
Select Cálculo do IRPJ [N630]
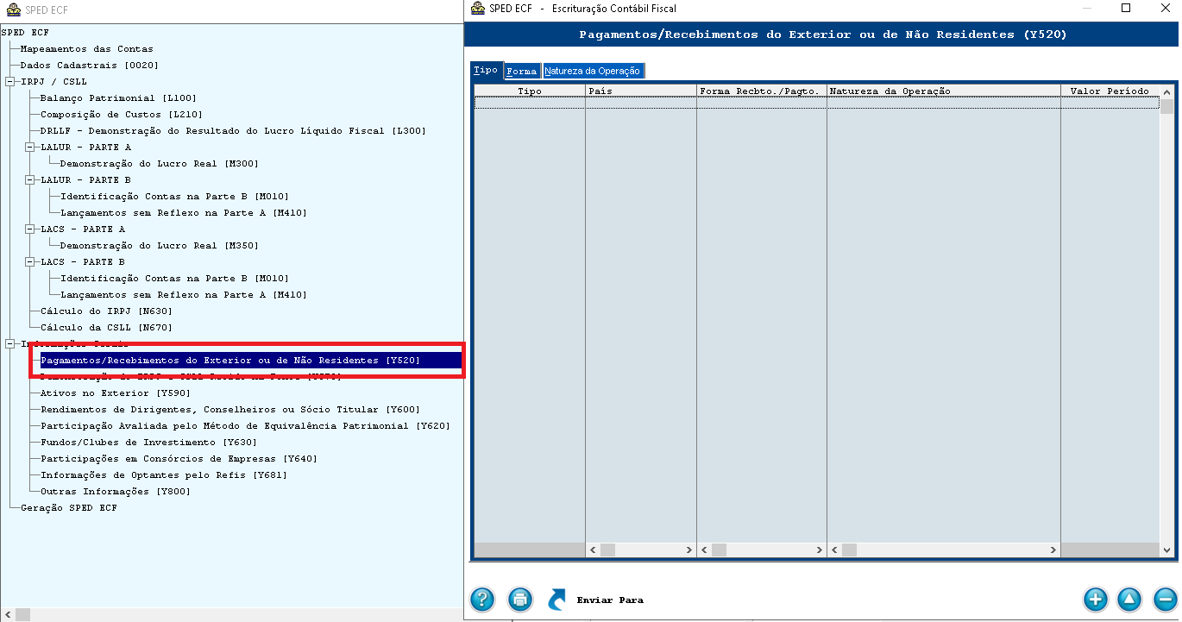tap(107, 311)
